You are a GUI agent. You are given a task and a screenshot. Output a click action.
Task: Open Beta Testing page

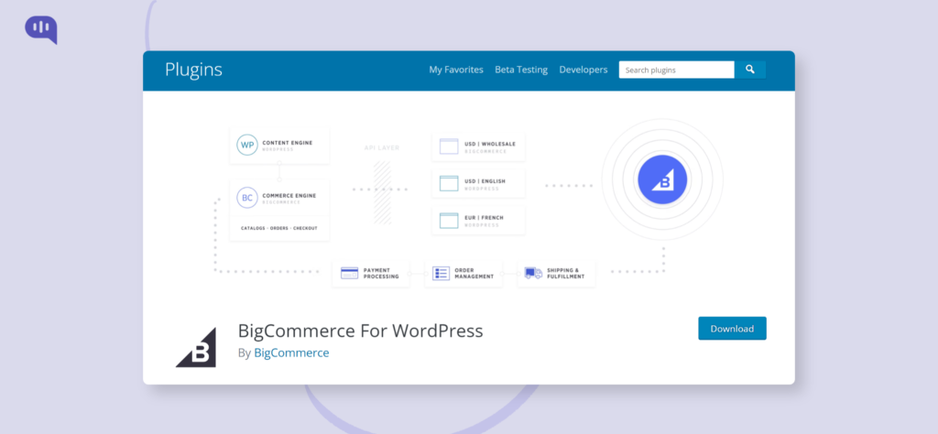tap(521, 70)
